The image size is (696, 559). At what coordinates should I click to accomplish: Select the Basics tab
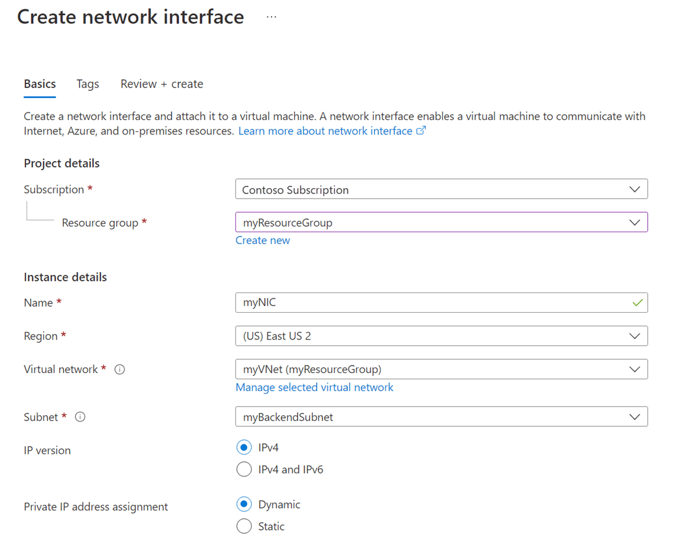pyautogui.click(x=39, y=84)
